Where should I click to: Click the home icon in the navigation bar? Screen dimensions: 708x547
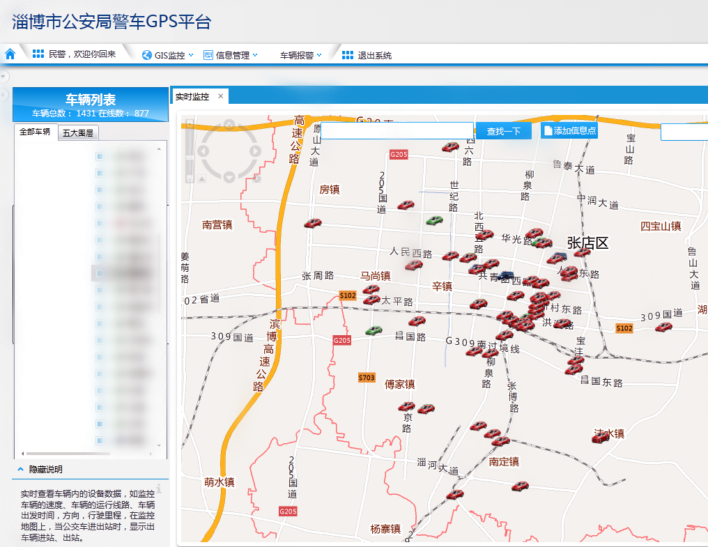coord(10,54)
